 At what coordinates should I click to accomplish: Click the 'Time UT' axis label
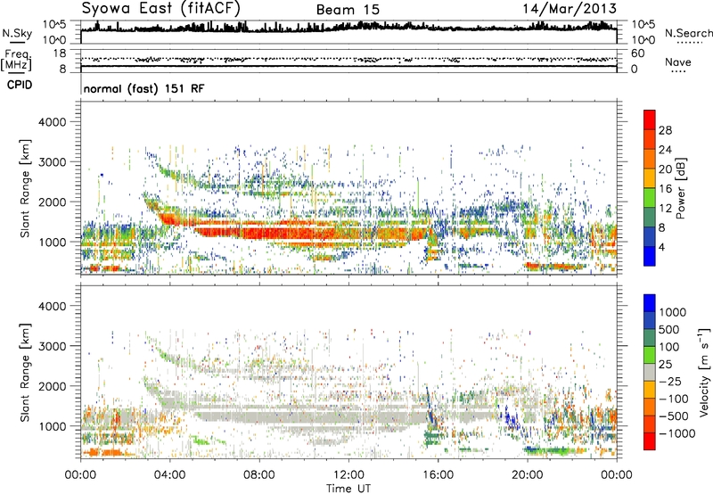(348, 489)
